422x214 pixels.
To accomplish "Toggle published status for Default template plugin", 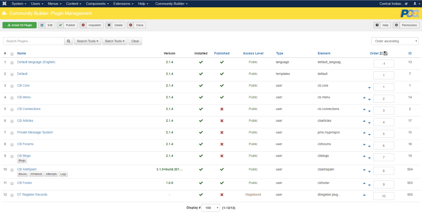I will point(222,74).
